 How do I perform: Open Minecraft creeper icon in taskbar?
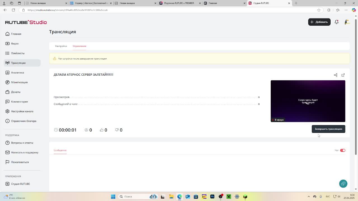point(229,197)
